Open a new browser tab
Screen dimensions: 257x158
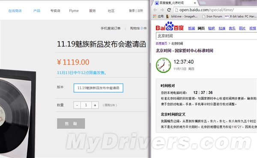pos(203,3)
